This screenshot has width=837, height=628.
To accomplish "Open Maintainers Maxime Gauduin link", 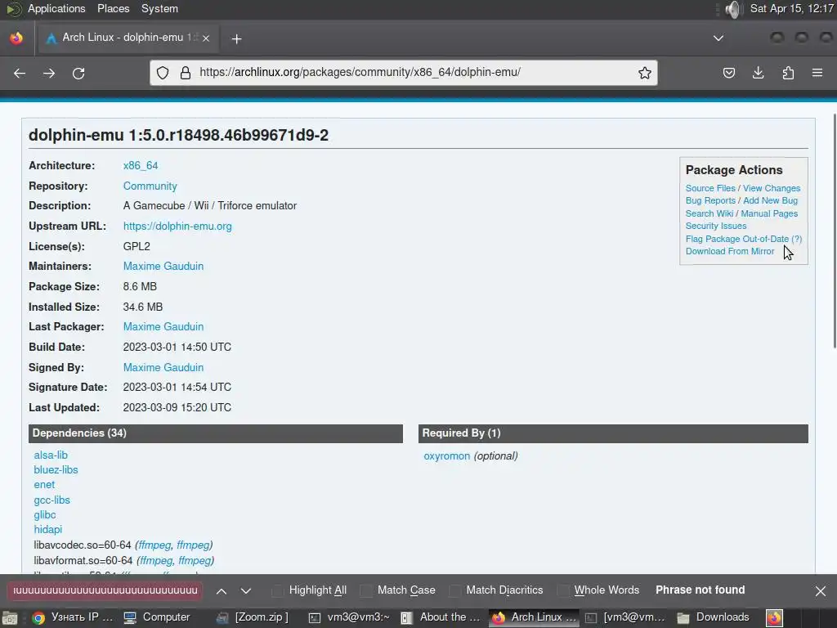I will pyautogui.click(x=163, y=266).
